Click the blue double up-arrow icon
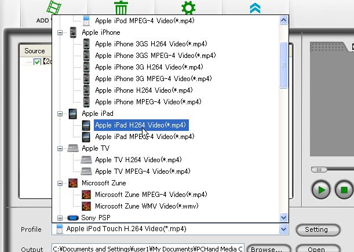The height and width of the screenshot is (252, 354). [256, 8]
